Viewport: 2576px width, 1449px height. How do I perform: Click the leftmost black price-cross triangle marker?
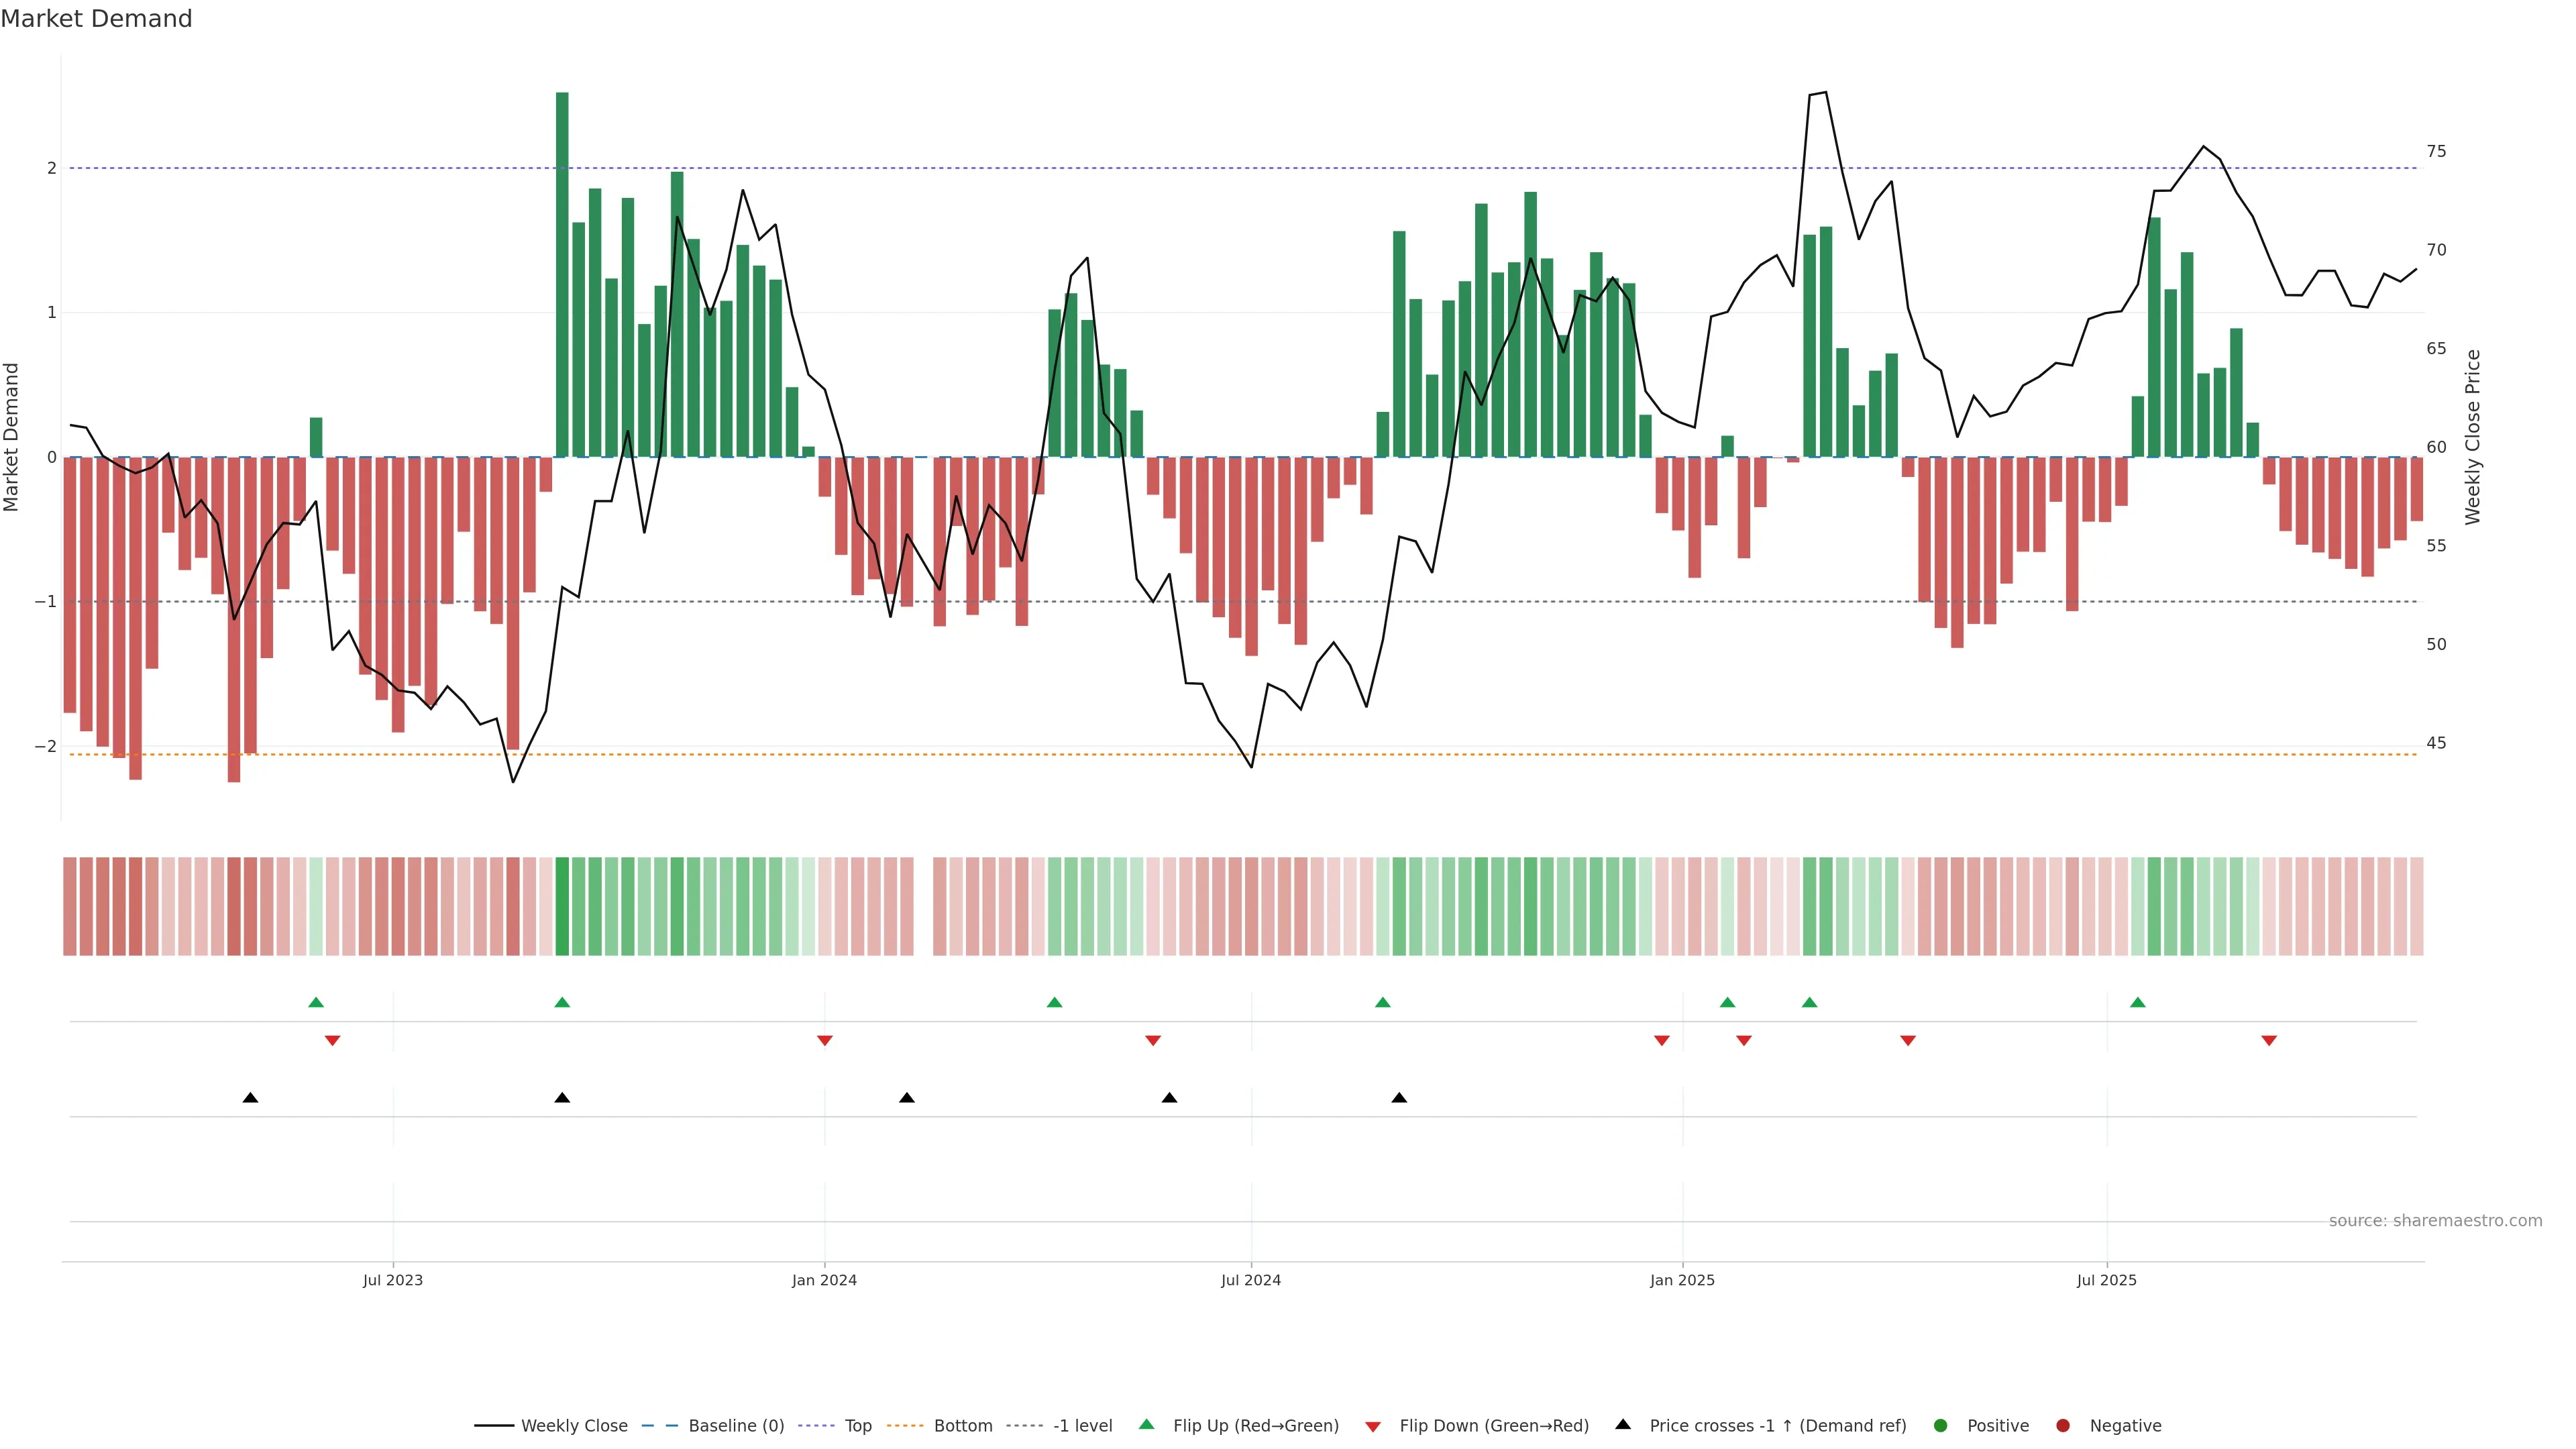[x=251, y=1098]
